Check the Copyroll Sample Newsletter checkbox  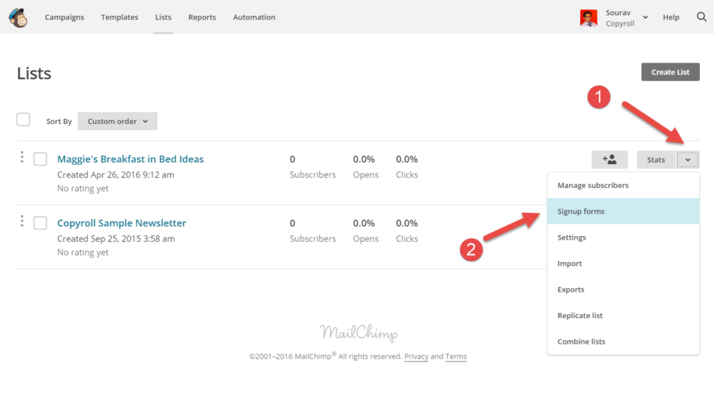click(40, 224)
